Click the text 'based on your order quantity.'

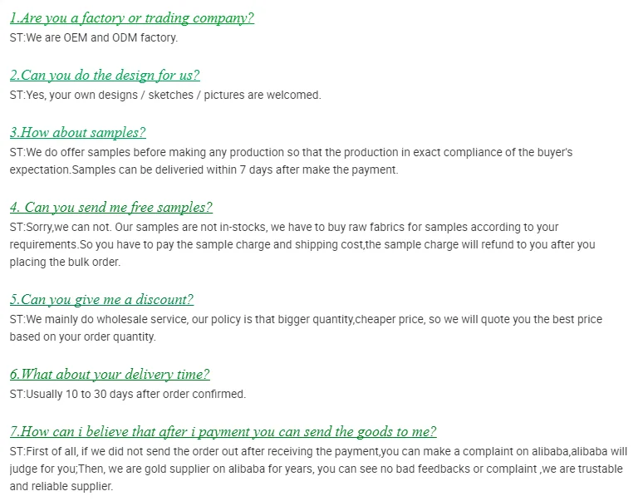pyautogui.click(x=83, y=337)
